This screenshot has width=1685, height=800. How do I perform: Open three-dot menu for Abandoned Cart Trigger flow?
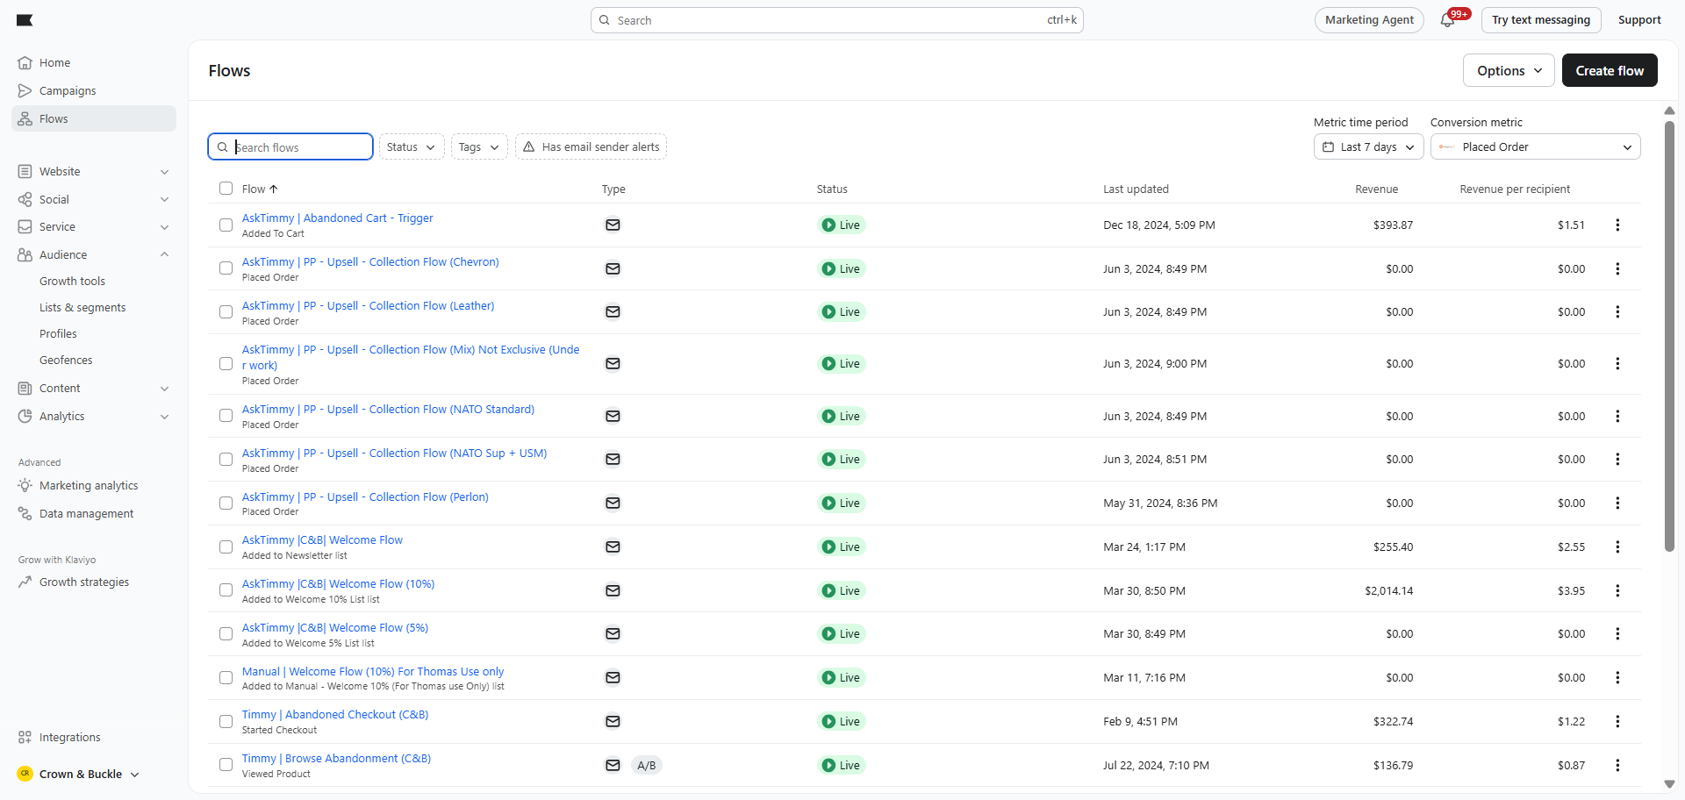[x=1617, y=225]
